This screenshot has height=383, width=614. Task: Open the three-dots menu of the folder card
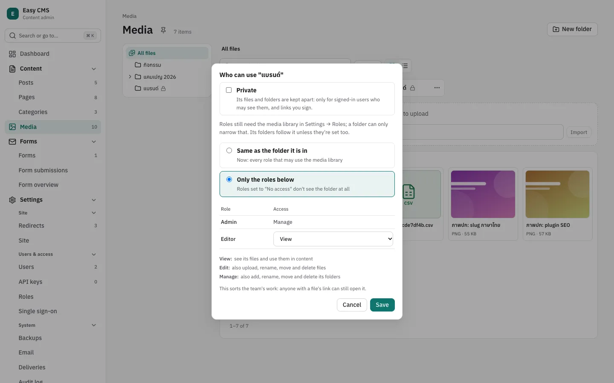[x=437, y=88]
